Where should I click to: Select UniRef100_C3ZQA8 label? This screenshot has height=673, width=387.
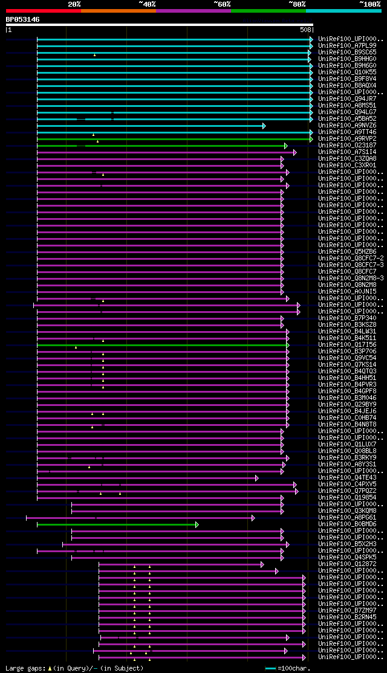[347, 159]
